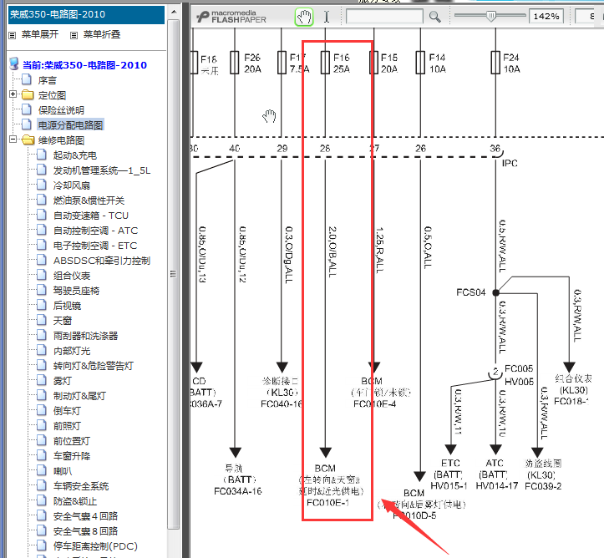Select the hand pan tool
The width and height of the screenshot is (604, 558).
tap(304, 17)
